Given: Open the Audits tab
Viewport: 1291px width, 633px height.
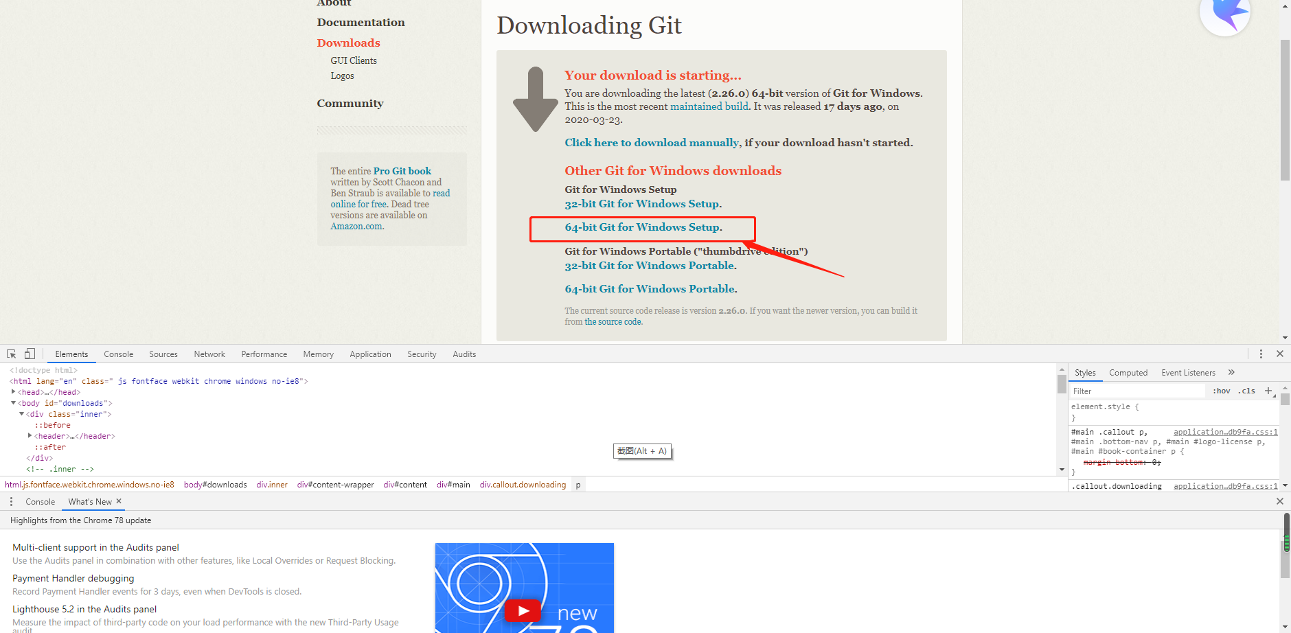Looking at the screenshot, I should click(x=464, y=354).
